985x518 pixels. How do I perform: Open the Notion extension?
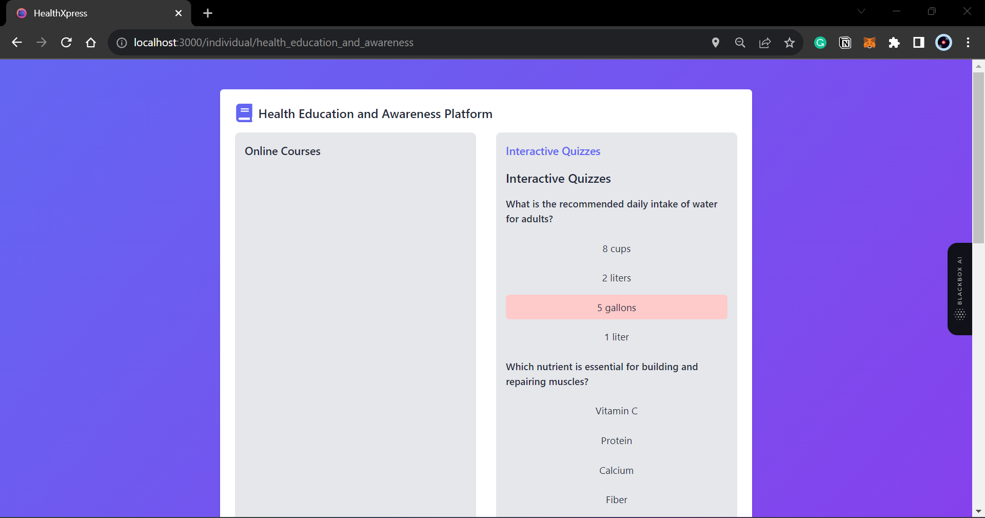click(845, 43)
